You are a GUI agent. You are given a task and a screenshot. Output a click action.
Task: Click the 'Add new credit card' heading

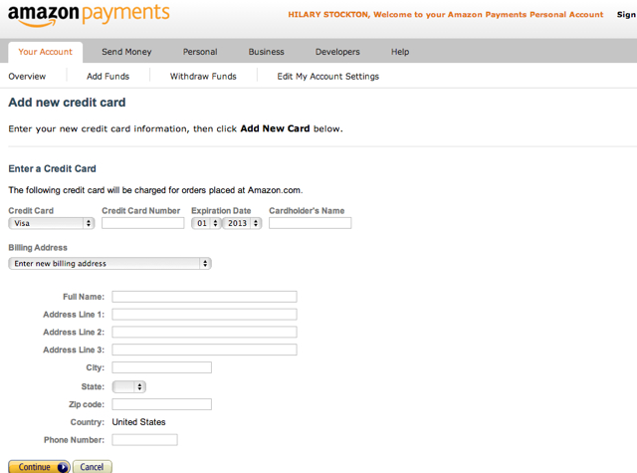[x=67, y=103]
